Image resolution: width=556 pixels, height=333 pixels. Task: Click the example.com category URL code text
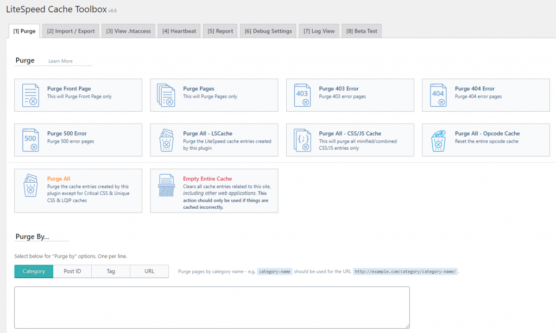405,272
